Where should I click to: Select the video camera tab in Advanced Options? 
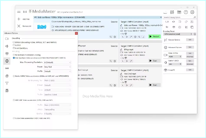click(x=7, y=39)
